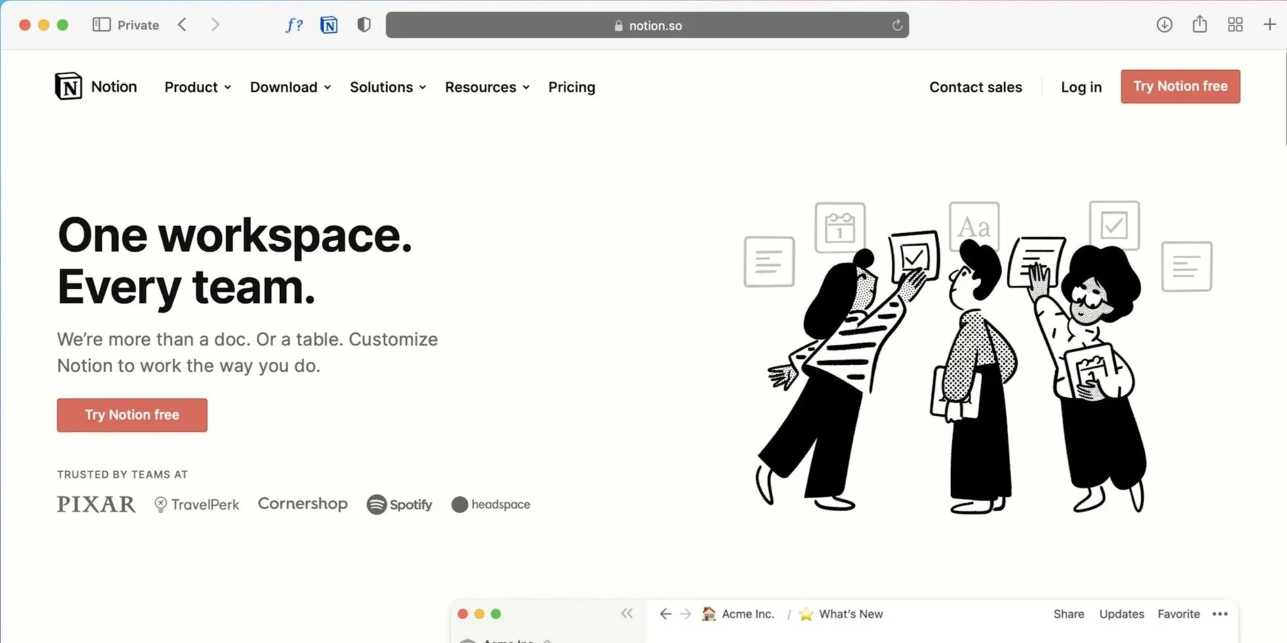The width and height of the screenshot is (1287, 643).
Task: Click Contact sales link
Action: click(975, 87)
